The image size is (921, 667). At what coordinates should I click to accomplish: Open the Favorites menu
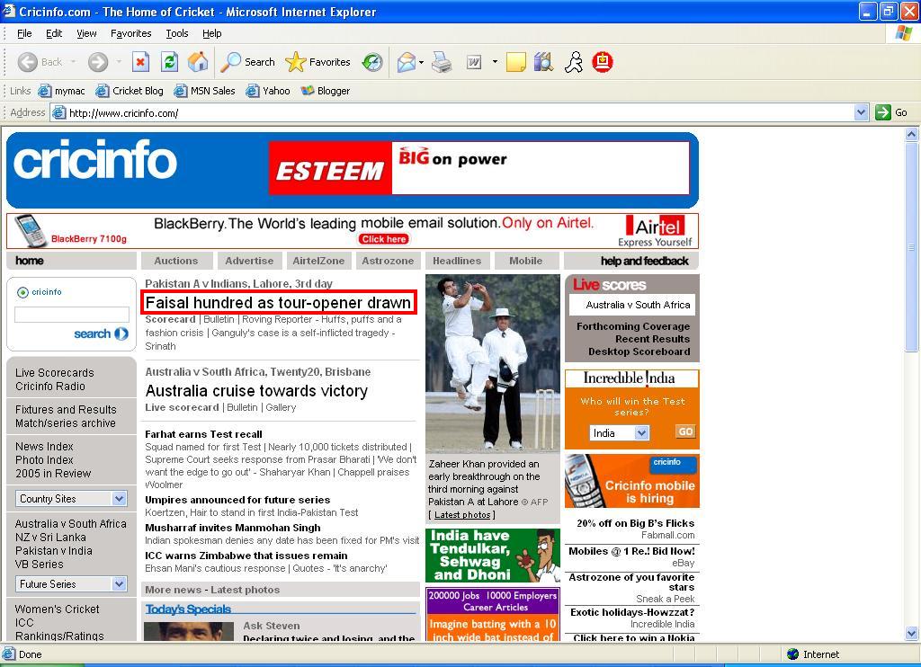click(x=131, y=33)
